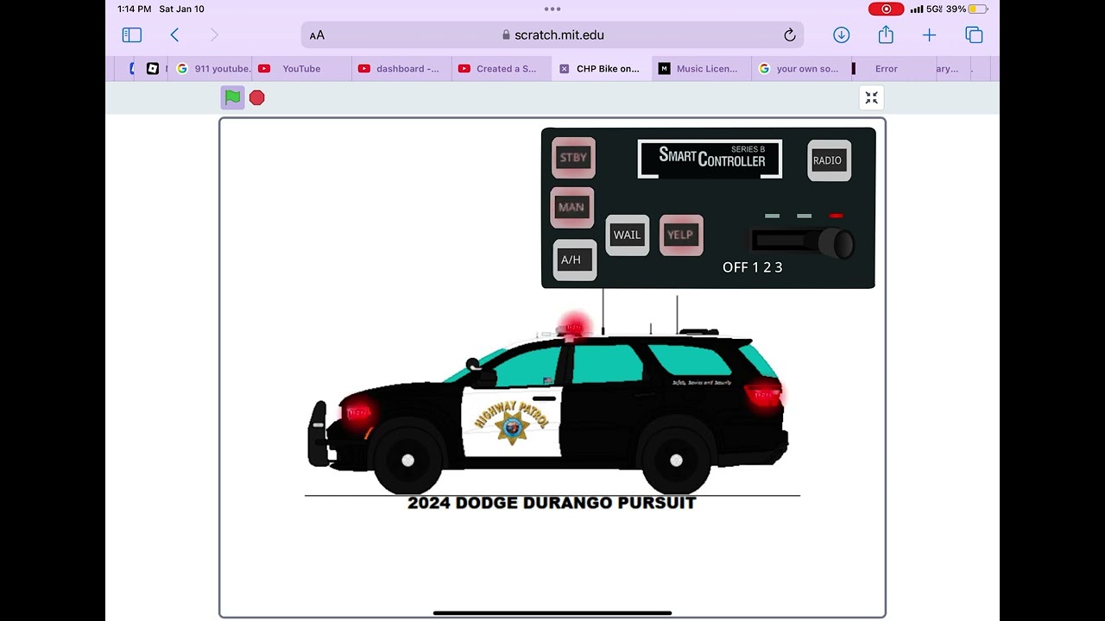Image resolution: width=1105 pixels, height=621 pixels.
Task: Click the 2024 Dodge Durango Pursuit caption
Action: [552, 503]
